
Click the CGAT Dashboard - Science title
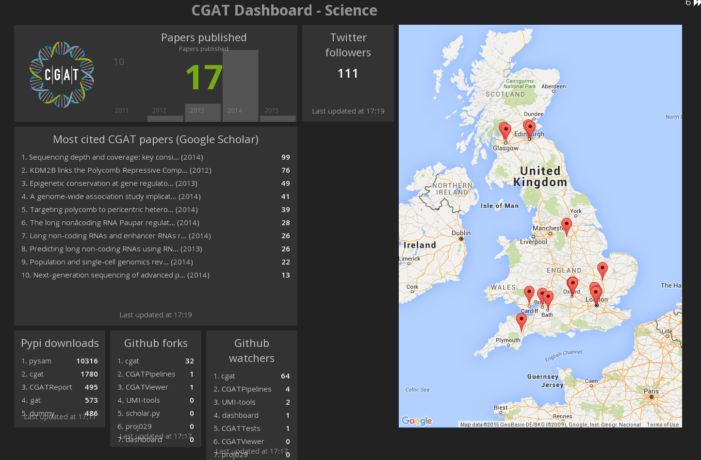[x=284, y=10]
